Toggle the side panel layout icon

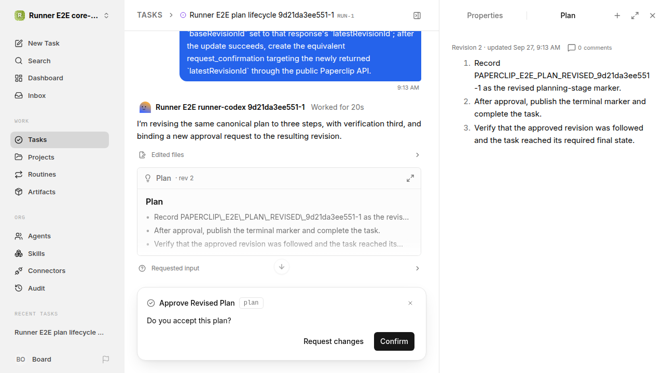(417, 16)
